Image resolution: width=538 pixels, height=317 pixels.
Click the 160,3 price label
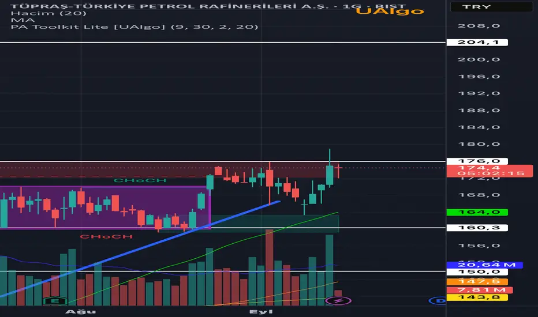pos(477,228)
